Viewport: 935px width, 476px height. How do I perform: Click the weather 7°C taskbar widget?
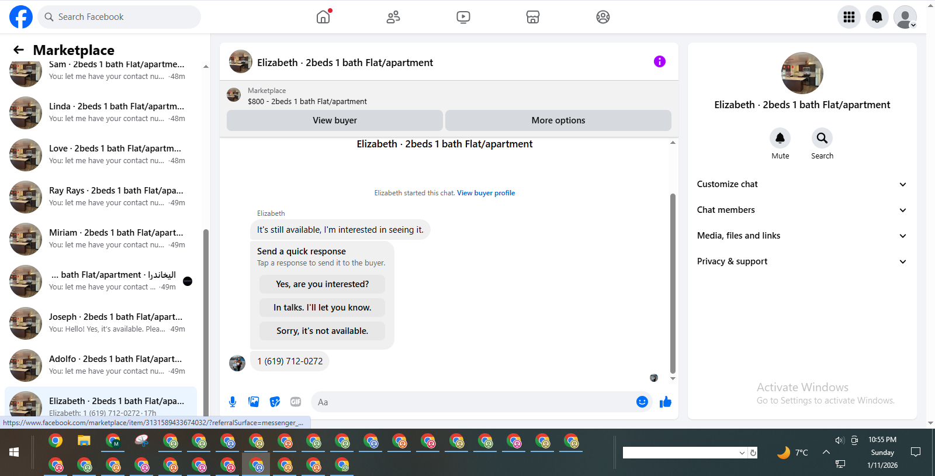coord(792,453)
